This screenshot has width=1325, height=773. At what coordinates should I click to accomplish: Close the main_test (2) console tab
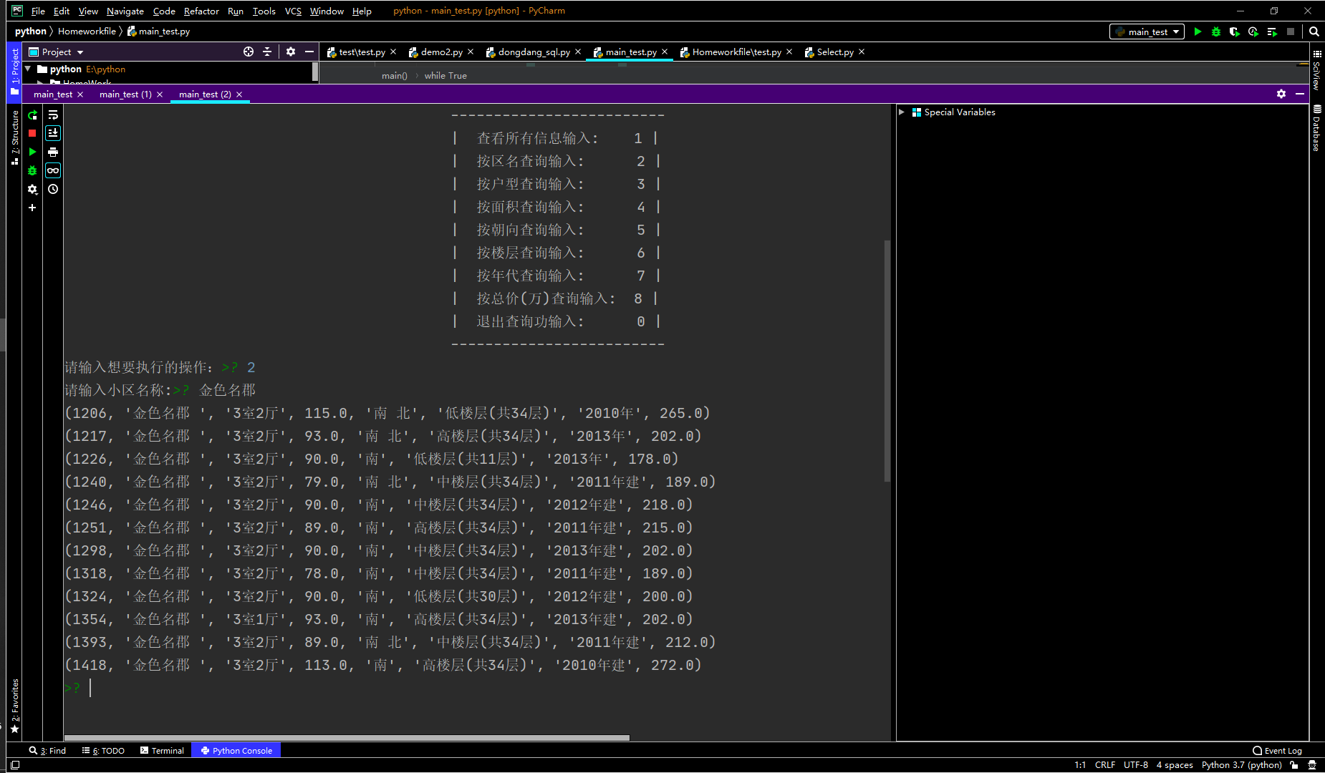(x=239, y=94)
